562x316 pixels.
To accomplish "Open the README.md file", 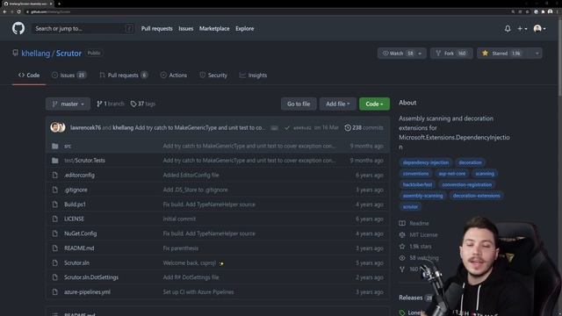I will pos(79,248).
